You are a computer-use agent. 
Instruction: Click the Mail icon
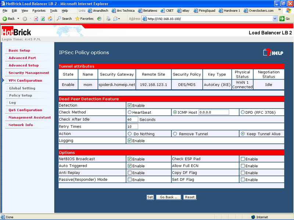(x=115, y=19)
